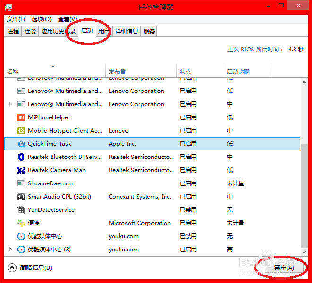
Task: Expand the 优酷媒体中心 (3) group
Action: pyautogui.click(x=10, y=249)
